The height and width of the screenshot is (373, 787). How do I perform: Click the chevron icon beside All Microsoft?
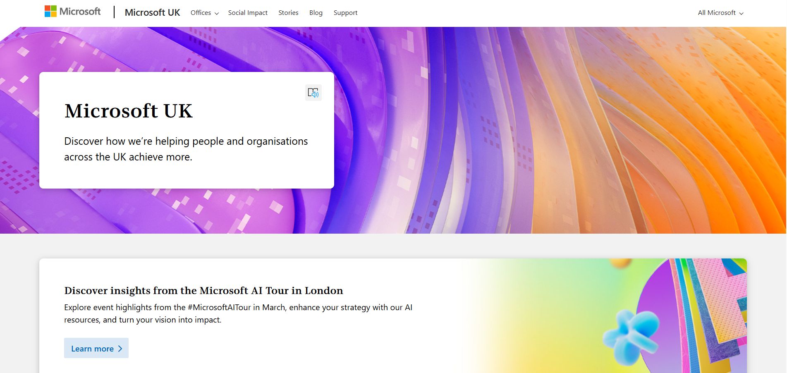click(x=741, y=13)
